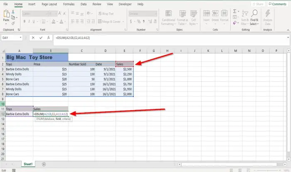Increase font size with the large A icon
Screen dimensions: 291x172
point(60,14)
